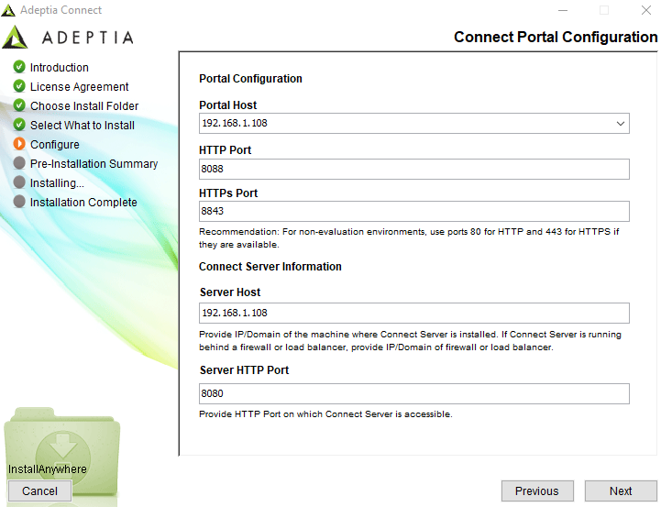
Task: Open the Portal Host dropdown arrow
Action: [620, 124]
